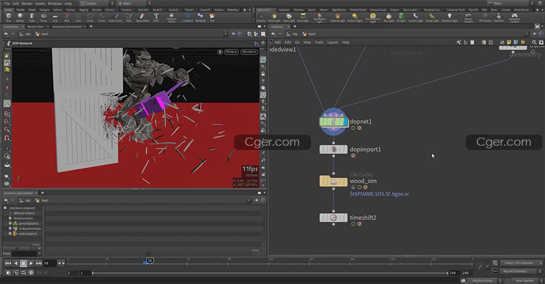This screenshot has width=545, height=284.
Task: Open the scene view path dropdown arrow
Action: coord(225,33)
